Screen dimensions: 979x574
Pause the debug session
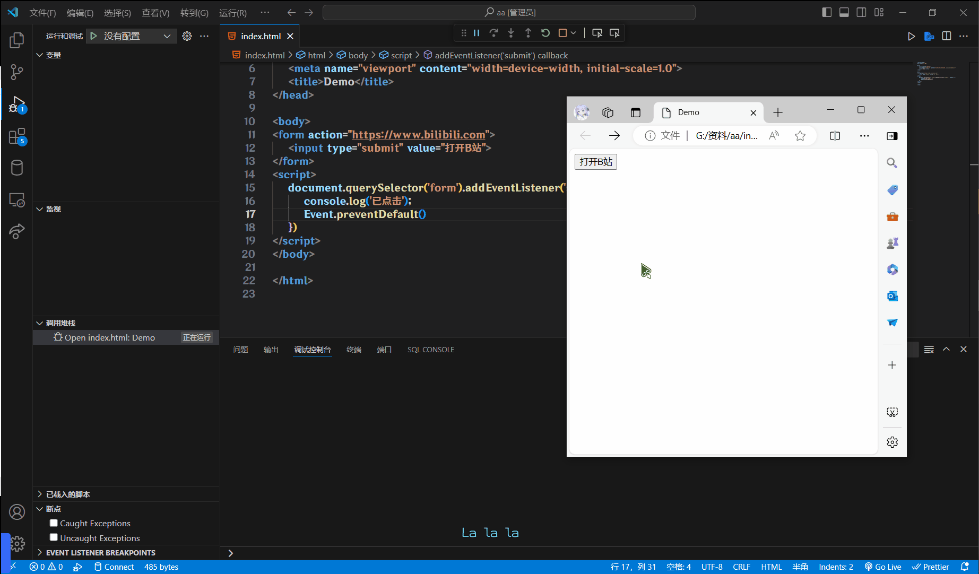476,33
